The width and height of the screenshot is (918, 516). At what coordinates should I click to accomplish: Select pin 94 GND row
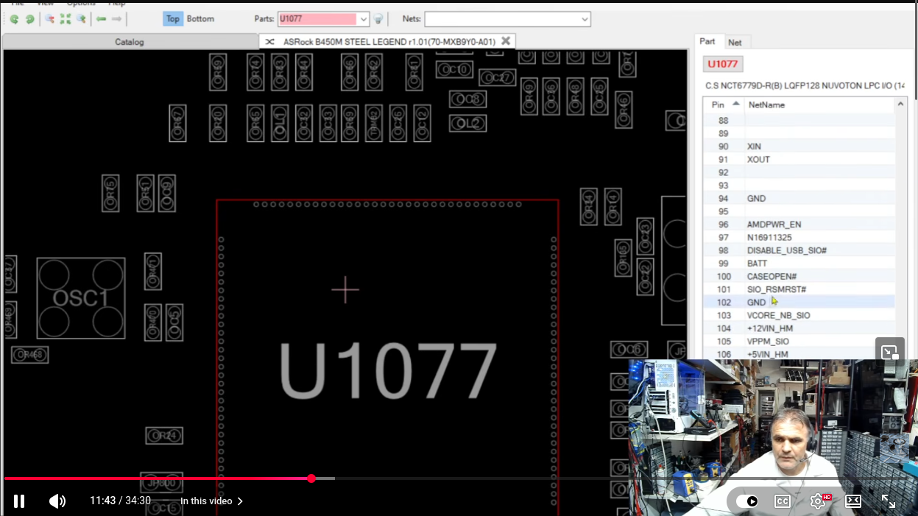(x=799, y=199)
